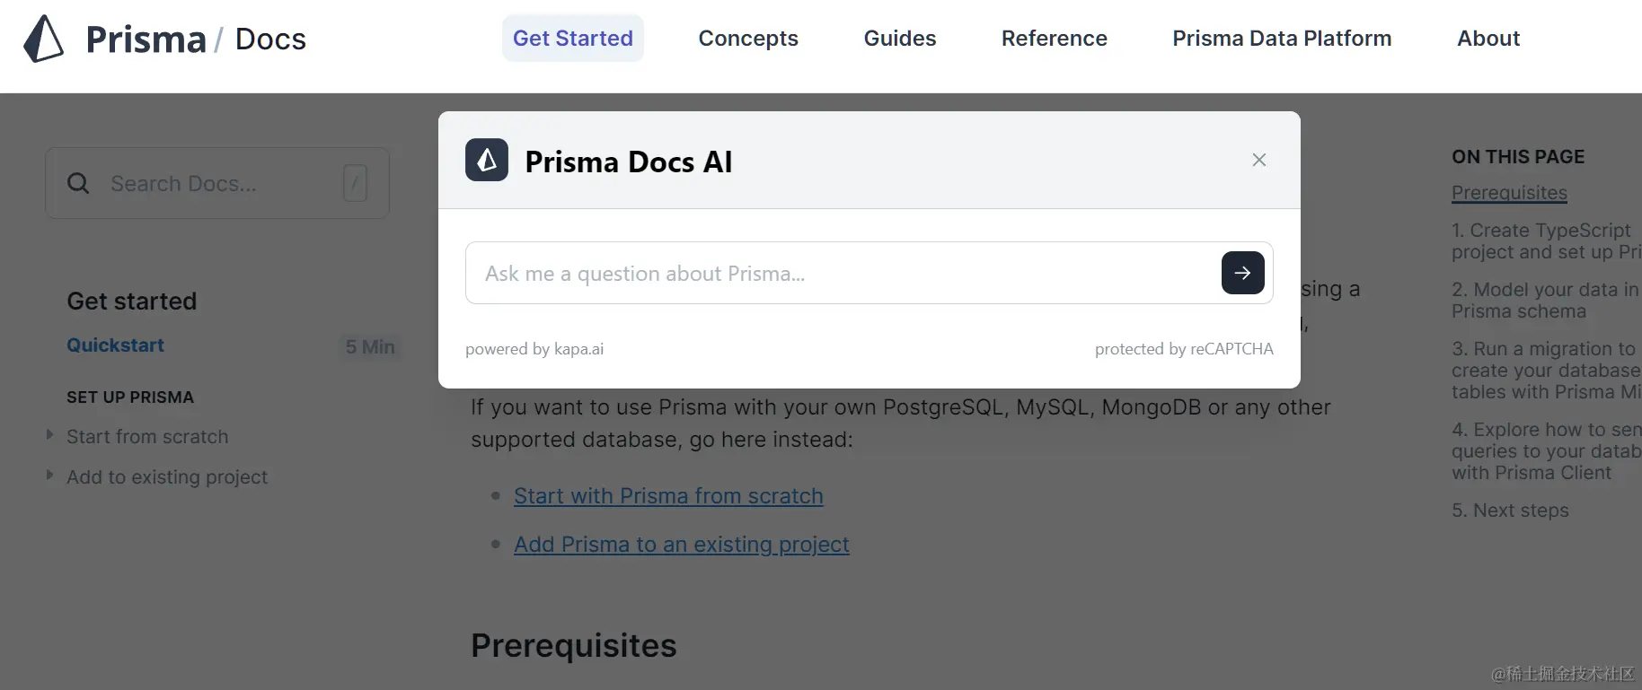Open the Reference menu item
The width and height of the screenshot is (1642, 690).
(x=1054, y=39)
